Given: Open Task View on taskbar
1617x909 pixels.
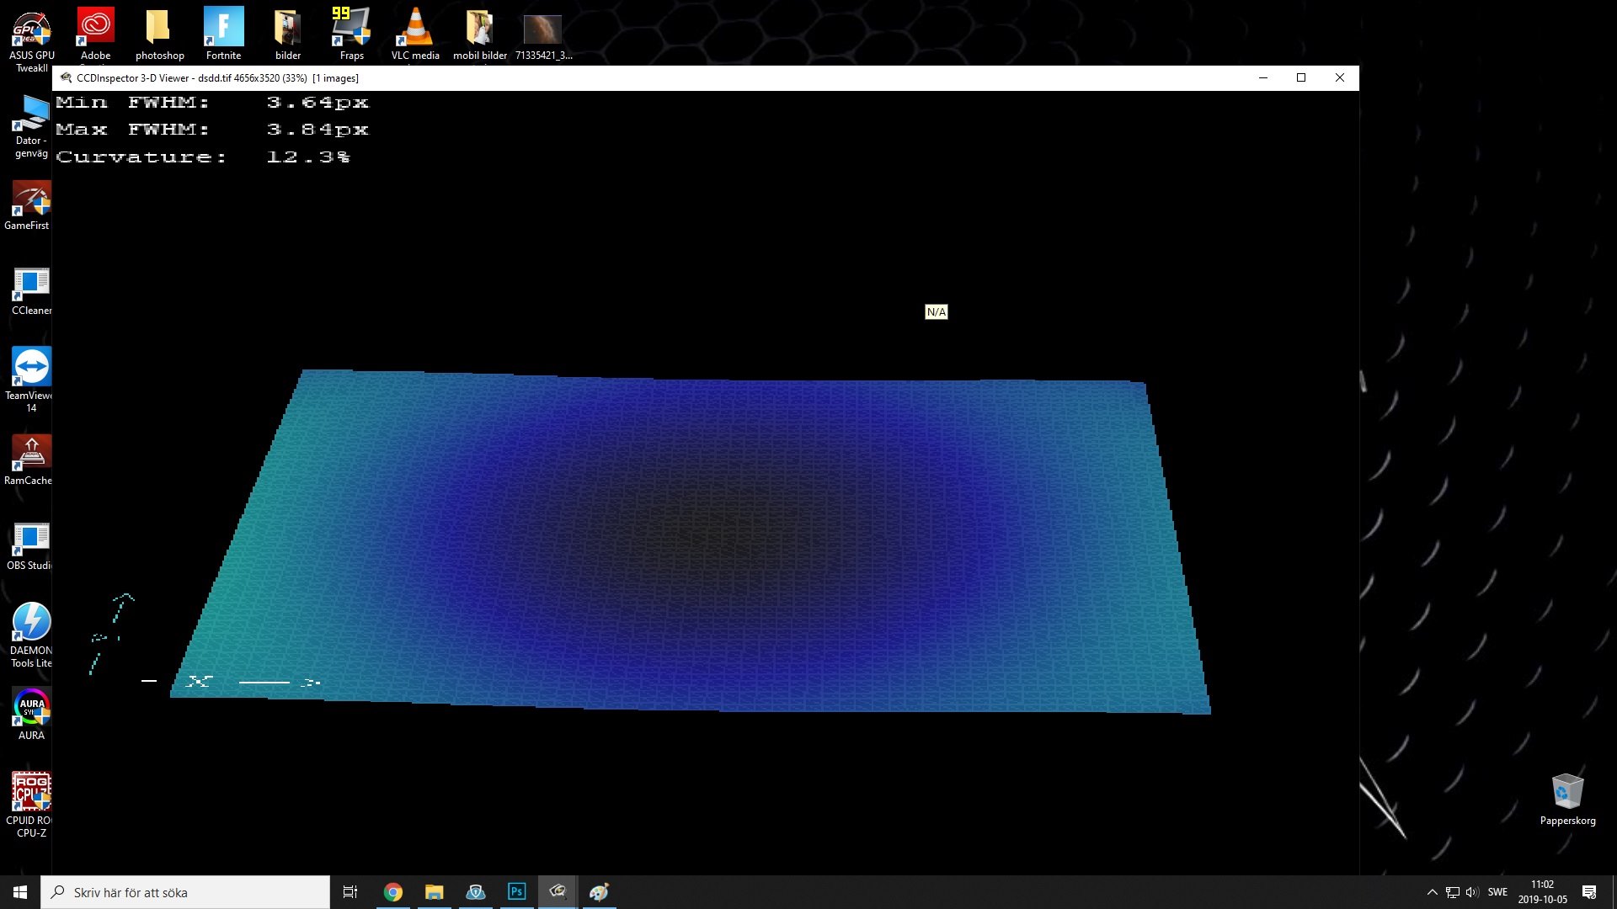Looking at the screenshot, I should [x=350, y=892].
